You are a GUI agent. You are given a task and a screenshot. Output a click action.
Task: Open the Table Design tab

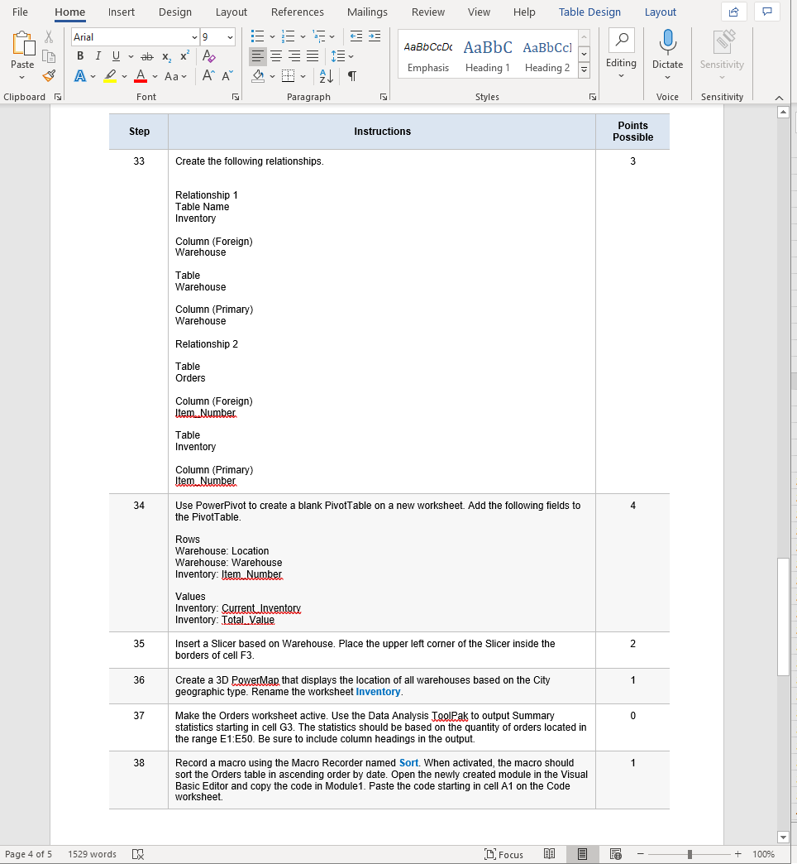(x=589, y=12)
